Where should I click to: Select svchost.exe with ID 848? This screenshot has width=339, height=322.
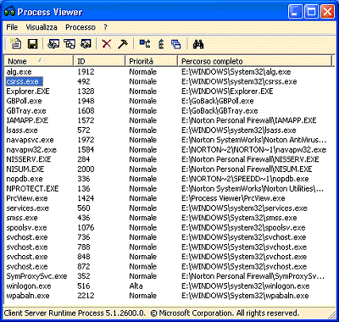(27, 257)
